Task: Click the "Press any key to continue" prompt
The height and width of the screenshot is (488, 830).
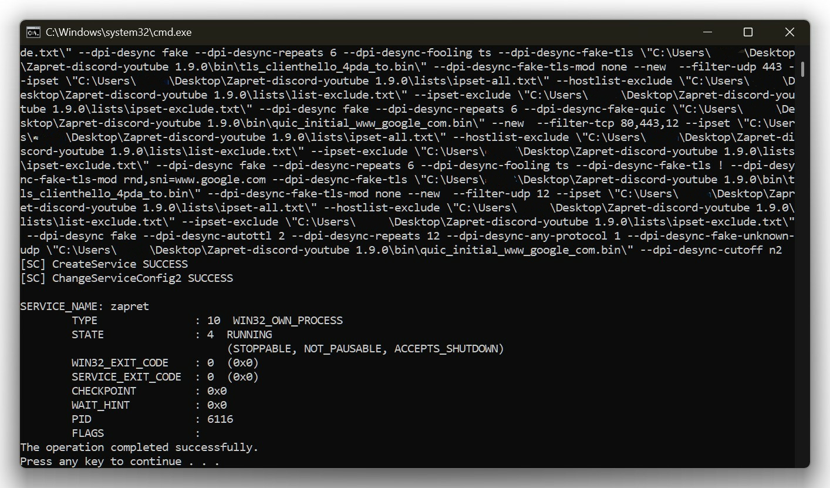Action: tap(120, 462)
